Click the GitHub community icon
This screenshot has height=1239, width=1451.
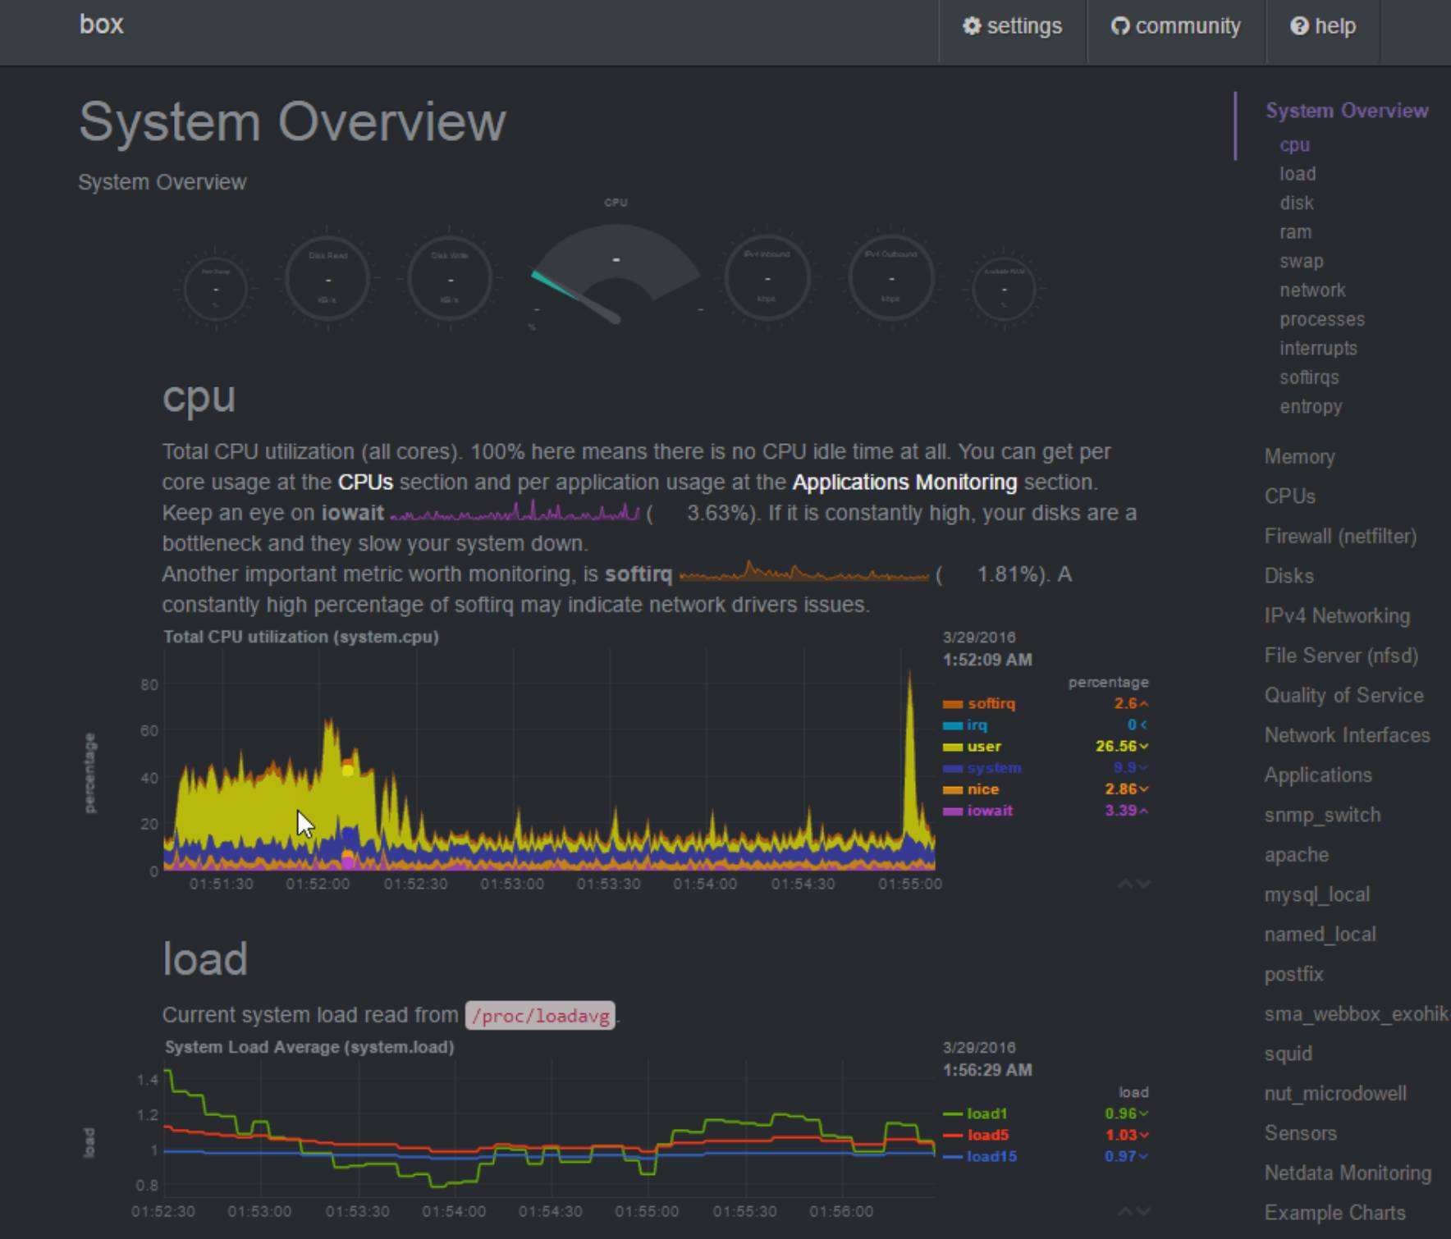tap(1120, 26)
